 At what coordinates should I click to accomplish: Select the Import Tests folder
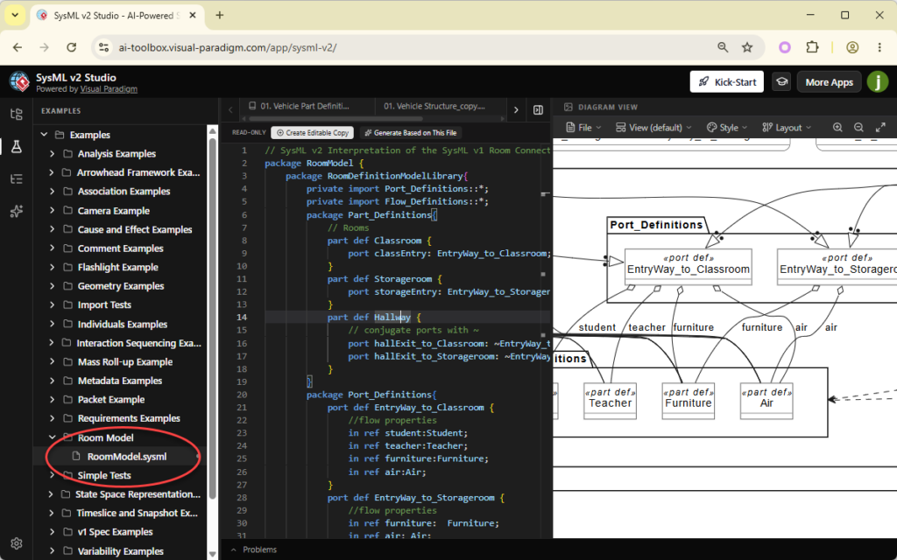tap(104, 304)
